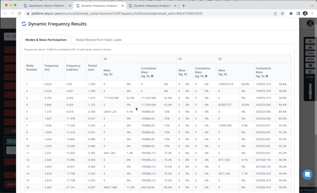317x193 pixels.
Task: Click the Period (sec) column header
Action: click(94, 67)
